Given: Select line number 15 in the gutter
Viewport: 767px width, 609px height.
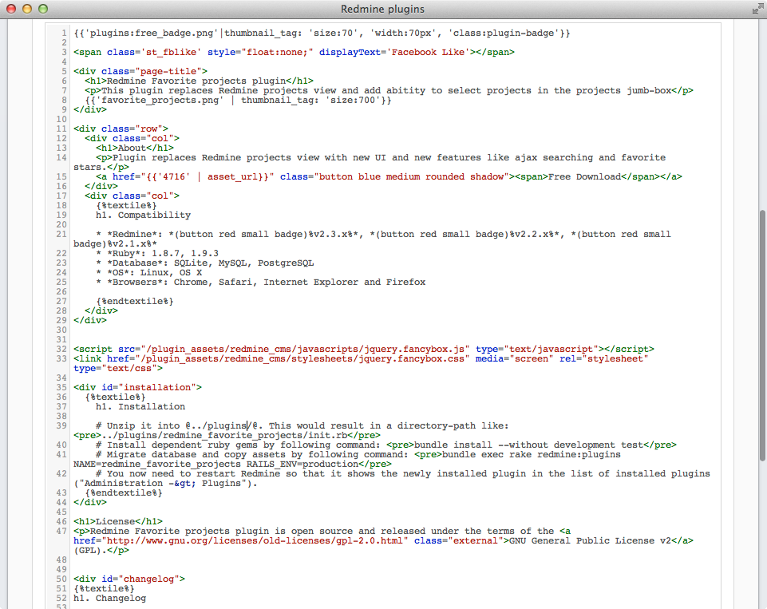Looking at the screenshot, I should (61, 176).
